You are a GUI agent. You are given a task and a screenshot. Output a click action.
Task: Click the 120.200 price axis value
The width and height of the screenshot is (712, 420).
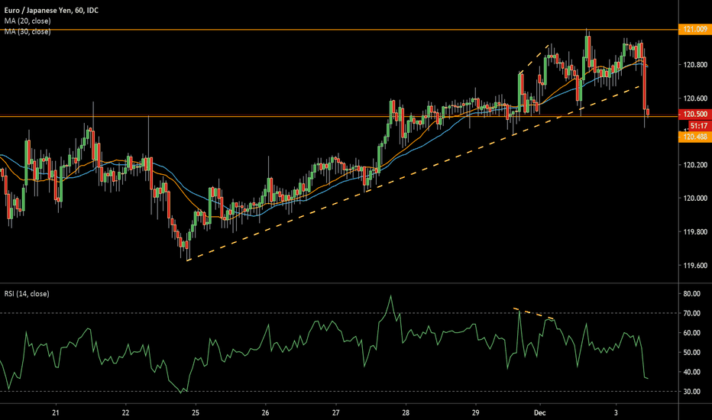pyautogui.click(x=695, y=165)
